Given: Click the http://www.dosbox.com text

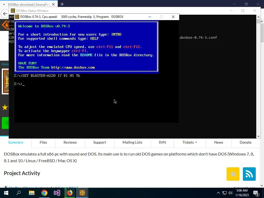Looking at the screenshot, I should pyautogui.click(x=73, y=67).
